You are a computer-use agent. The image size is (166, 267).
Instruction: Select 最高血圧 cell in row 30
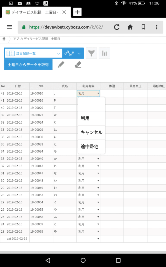point(135,180)
